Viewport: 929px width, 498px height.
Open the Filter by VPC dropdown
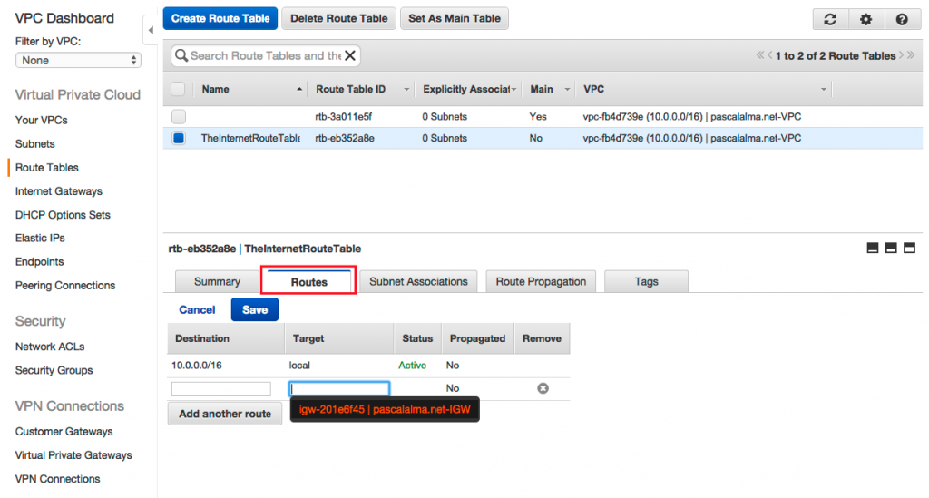[78, 61]
